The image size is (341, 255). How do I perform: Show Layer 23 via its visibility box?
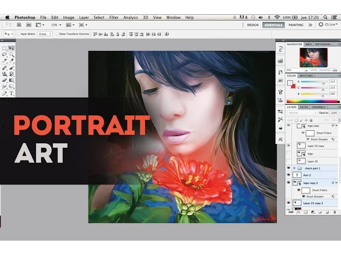click(289, 161)
